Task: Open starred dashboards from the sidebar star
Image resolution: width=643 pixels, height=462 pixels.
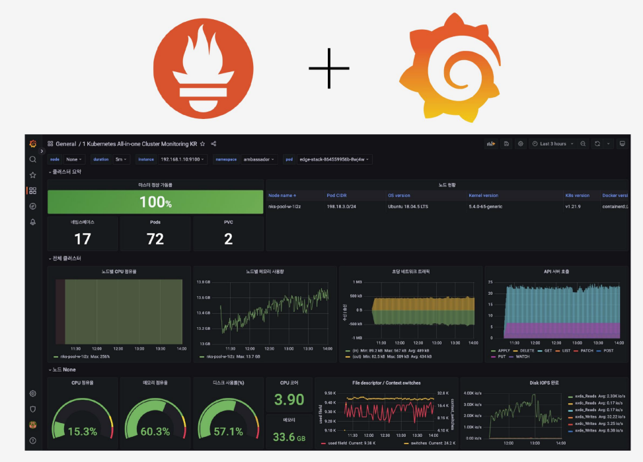Action: tap(33, 175)
